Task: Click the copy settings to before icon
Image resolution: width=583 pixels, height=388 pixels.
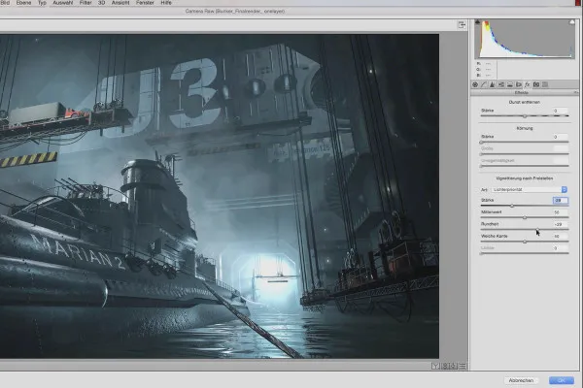Action: [453, 366]
